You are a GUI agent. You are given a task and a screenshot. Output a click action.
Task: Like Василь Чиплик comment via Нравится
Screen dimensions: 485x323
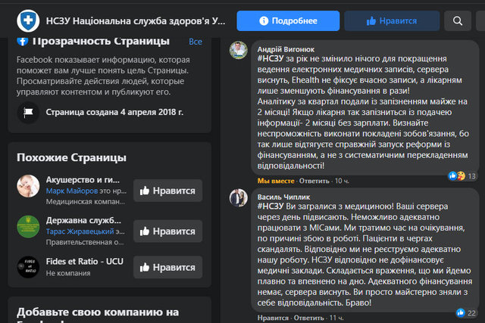coord(273,318)
